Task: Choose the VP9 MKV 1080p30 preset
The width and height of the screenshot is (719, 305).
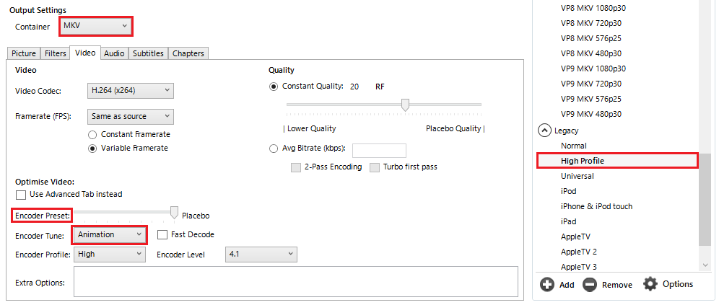Action: click(593, 68)
